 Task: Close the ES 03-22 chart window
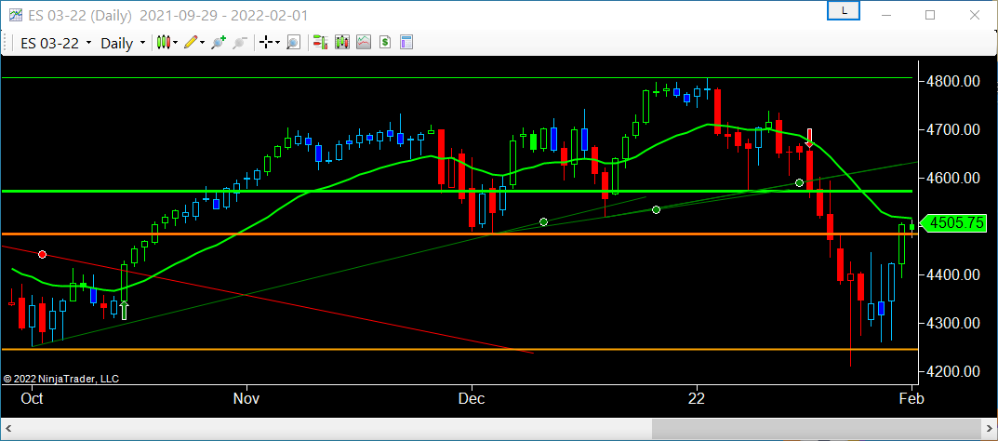[x=973, y=14]
